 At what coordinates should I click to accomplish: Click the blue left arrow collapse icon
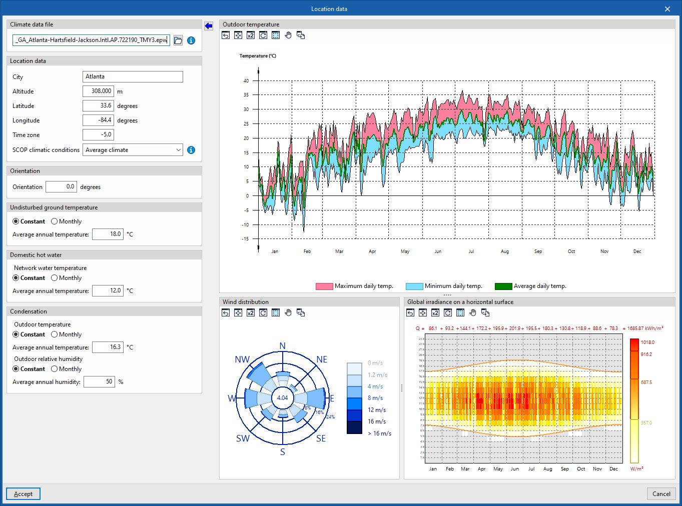click(209, 25)
